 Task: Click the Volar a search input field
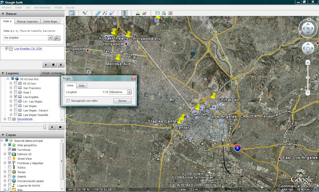pos(26,37)
